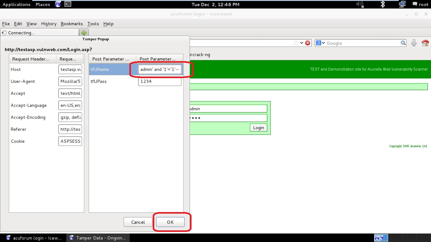Open the Bluetooth status icon
Viewport: 431px width, 242px height.
point(383,4)
